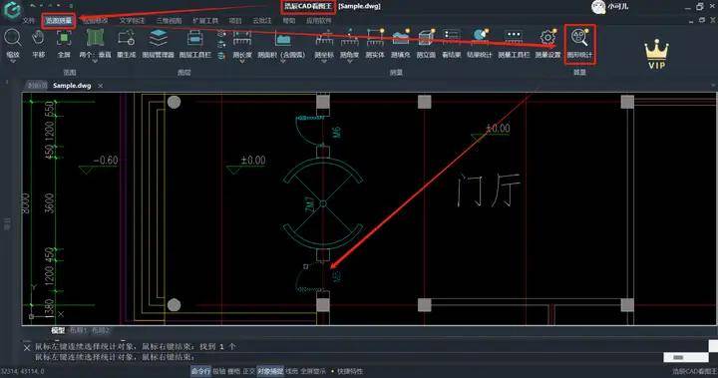The width and height of the screenshot is (718, 378).
Task: Switch to the Sample.dwg document tab
Action: 72,85
